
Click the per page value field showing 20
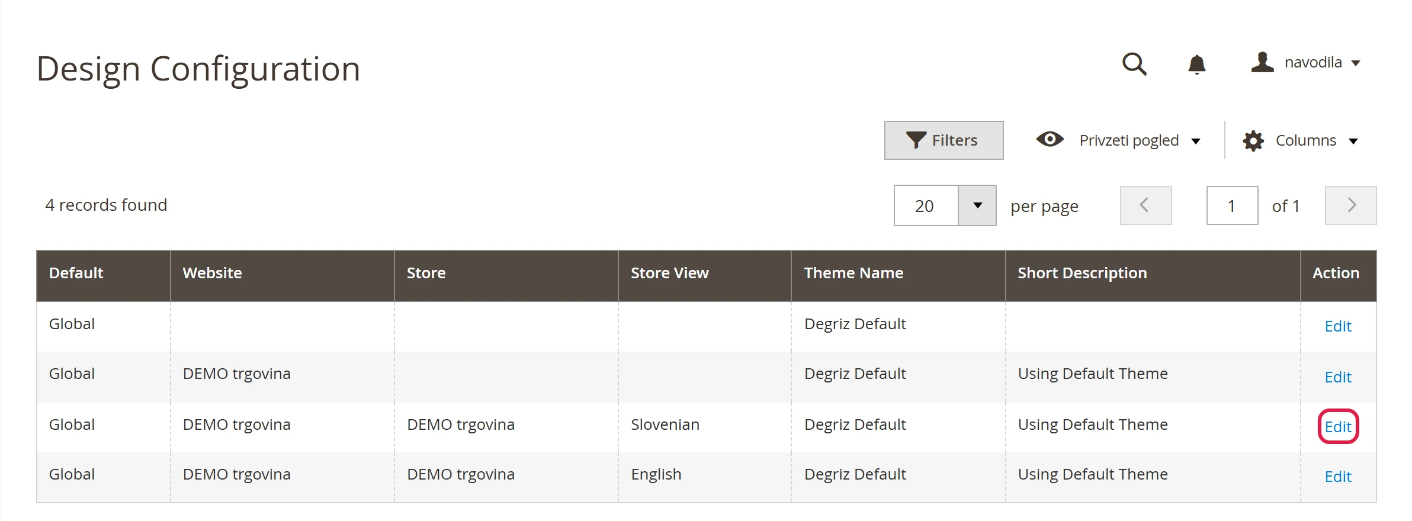926,205
